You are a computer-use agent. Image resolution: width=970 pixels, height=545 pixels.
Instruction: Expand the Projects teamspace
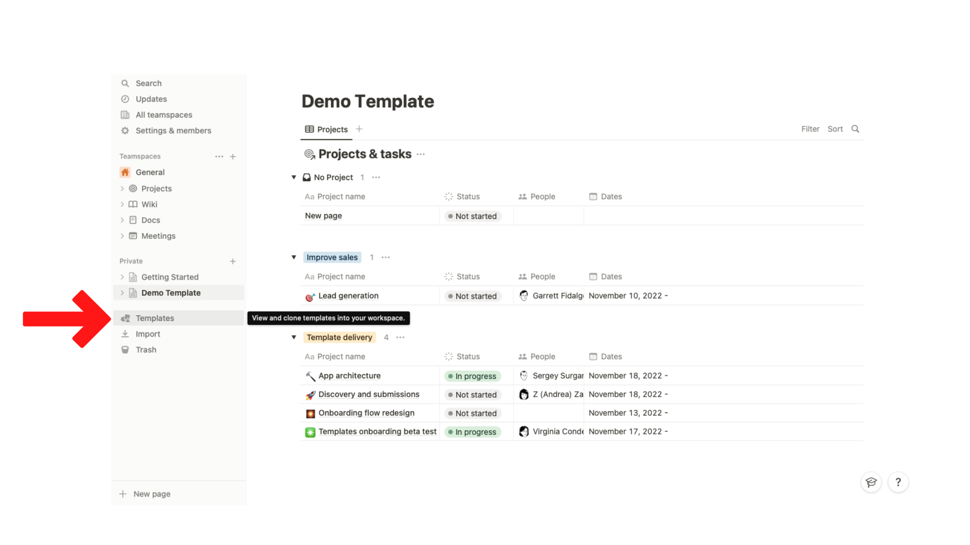click(x=122, y=188)
